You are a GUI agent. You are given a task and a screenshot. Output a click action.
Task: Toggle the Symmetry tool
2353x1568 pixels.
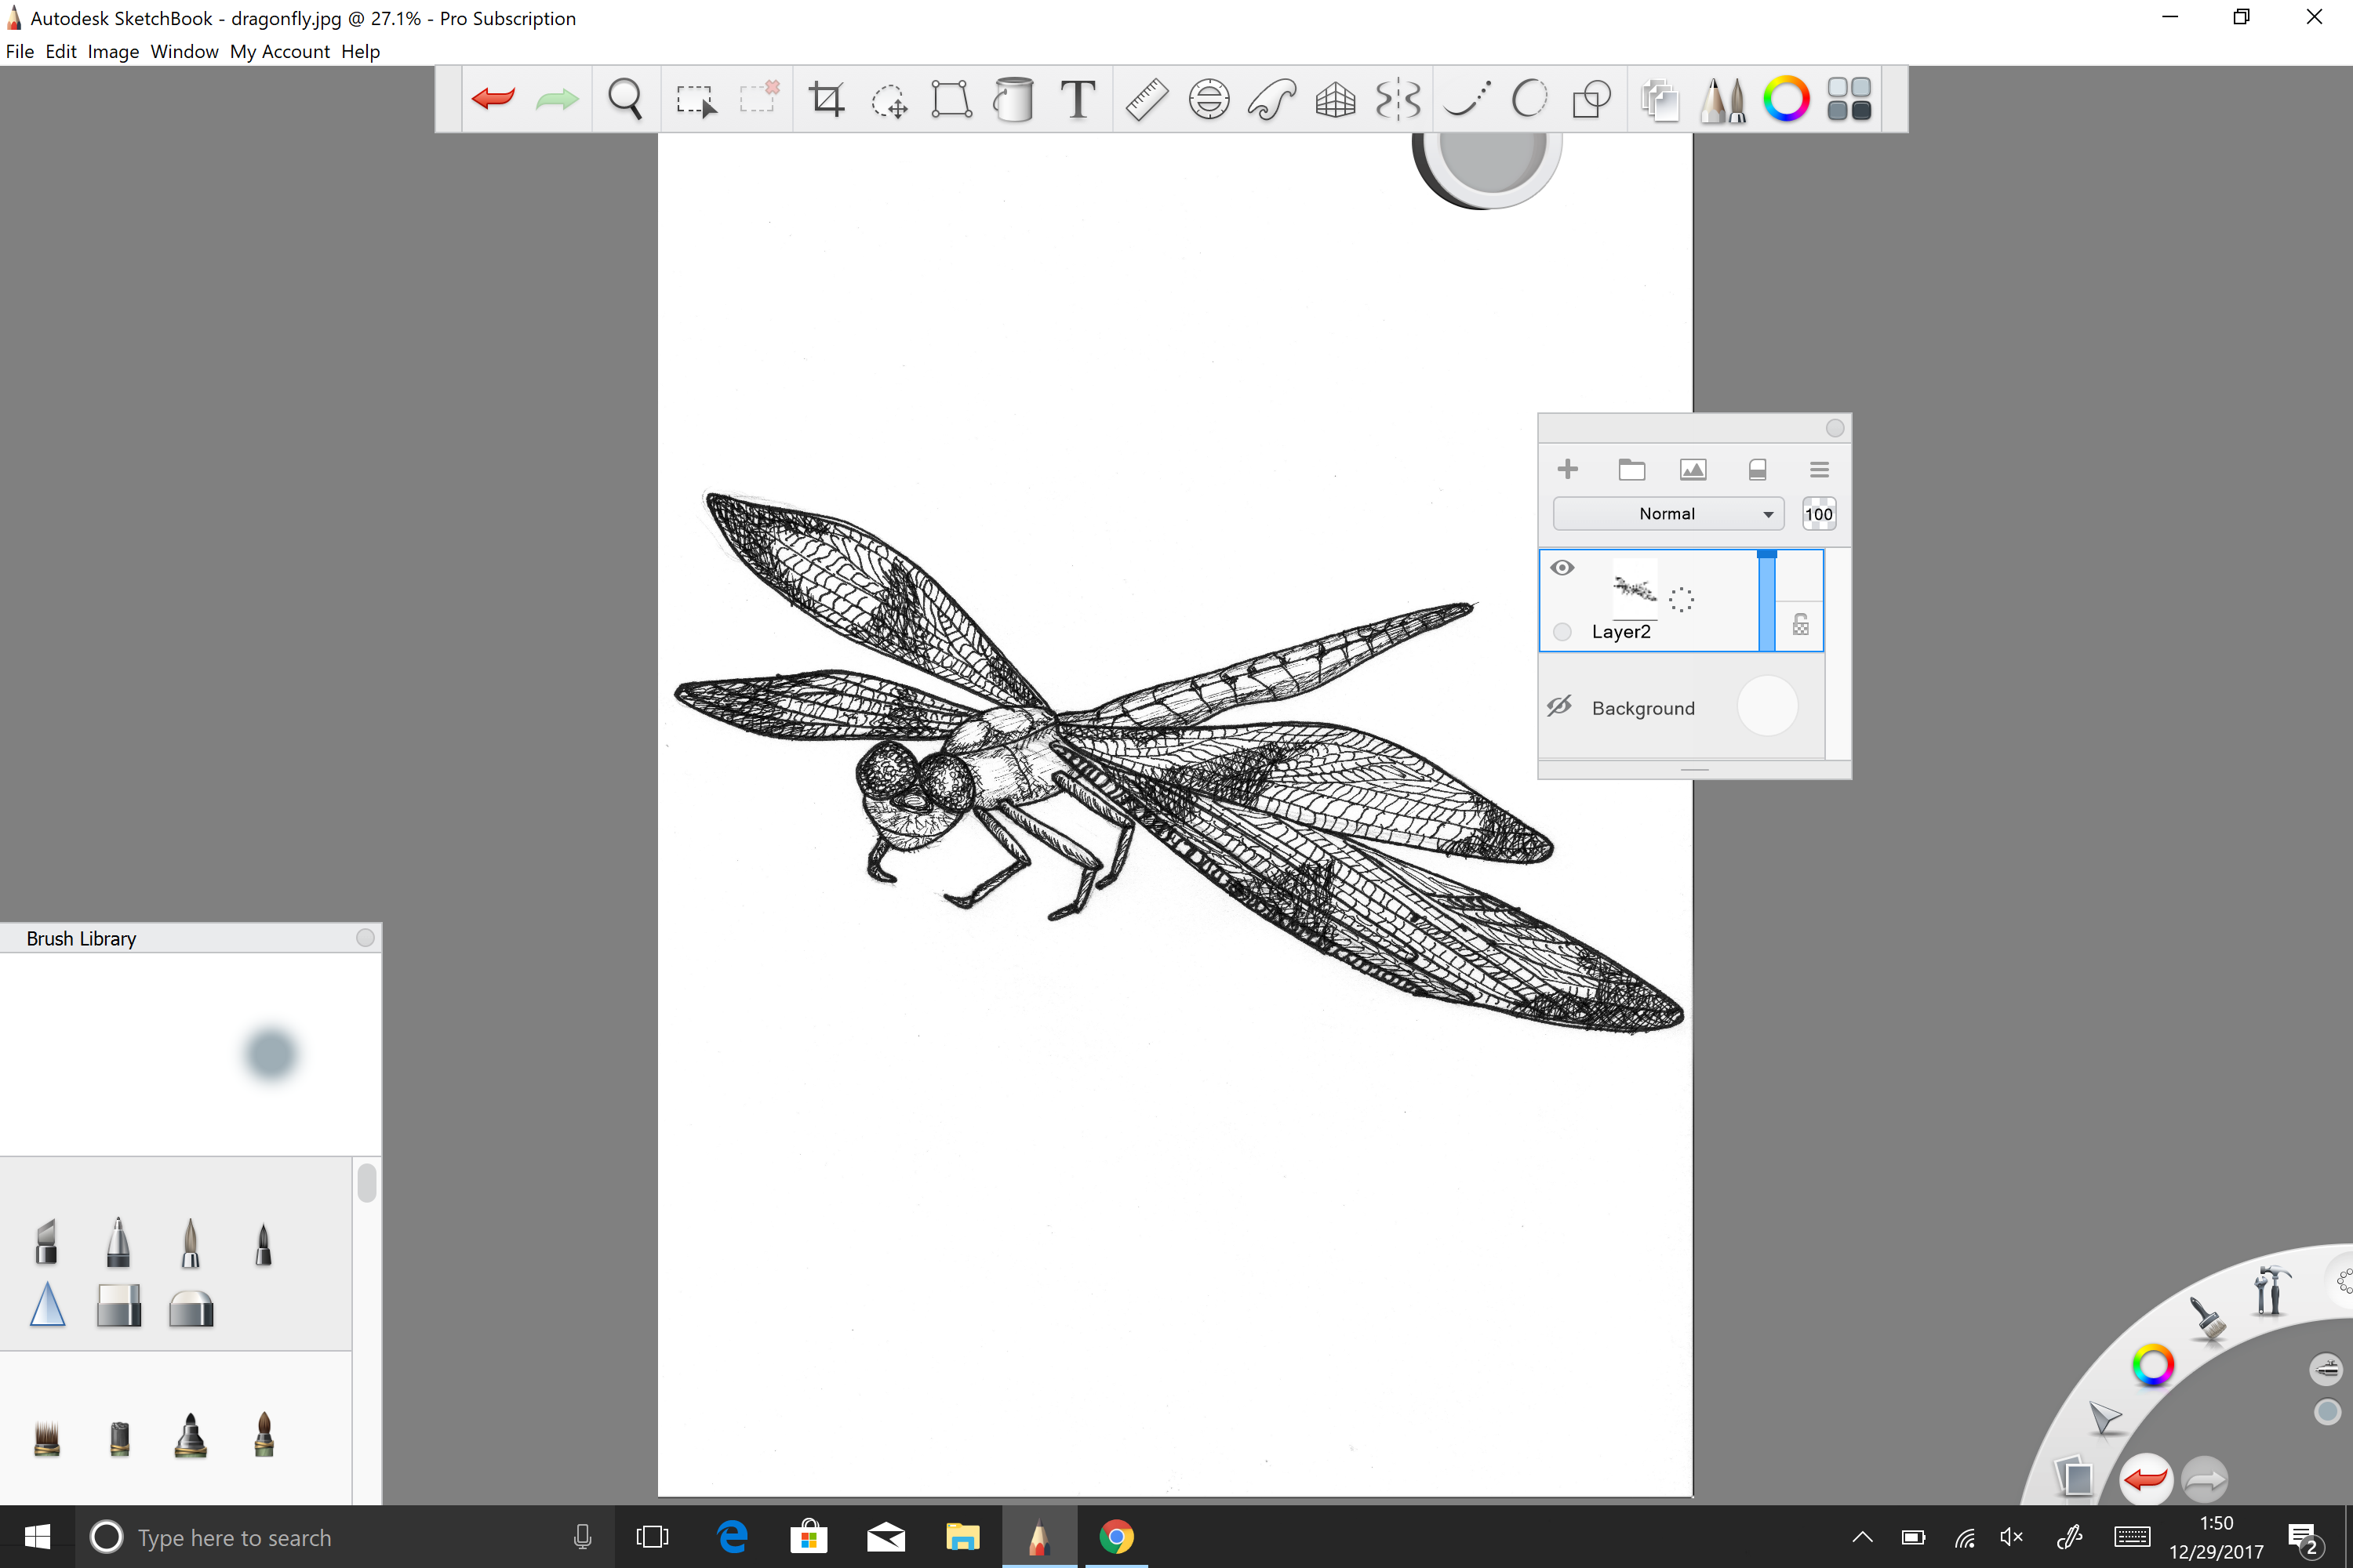coord(1398,99)
